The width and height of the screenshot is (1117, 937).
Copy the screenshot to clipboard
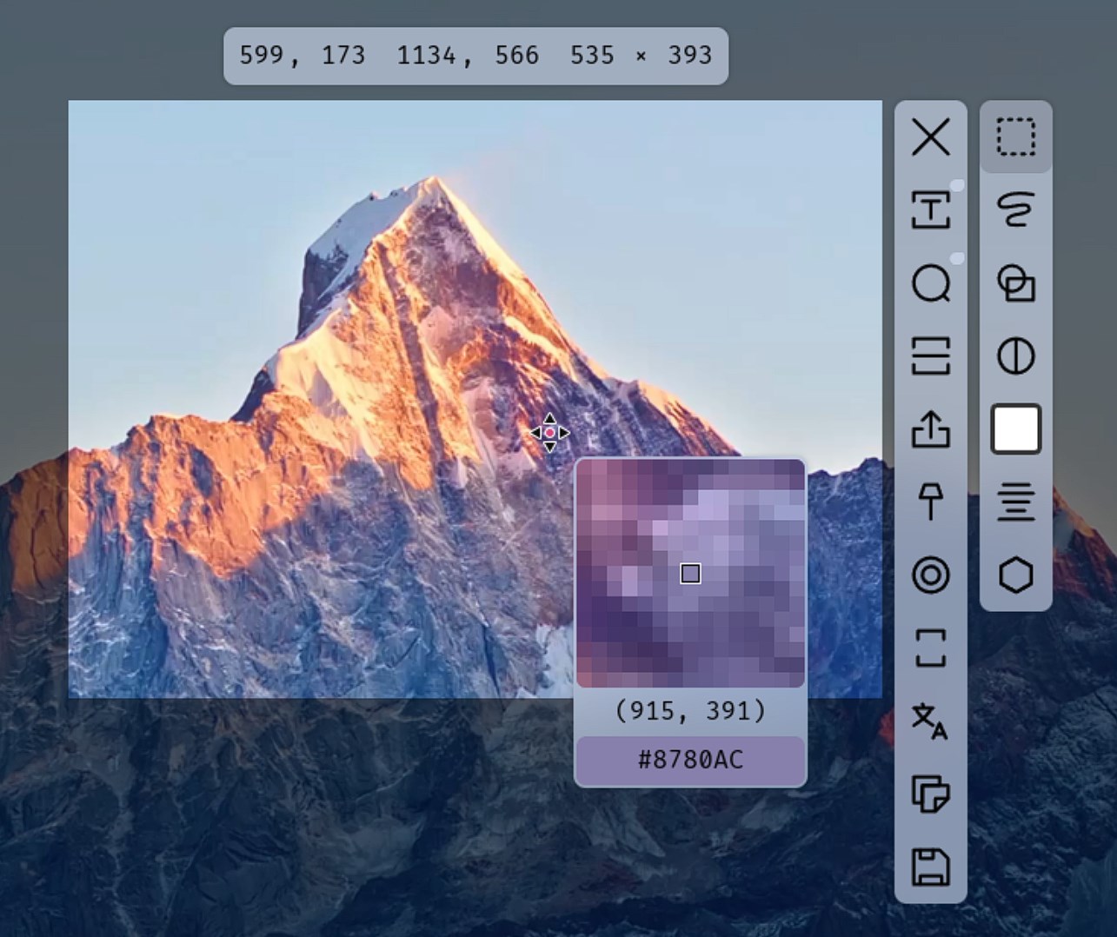point(930,794)
